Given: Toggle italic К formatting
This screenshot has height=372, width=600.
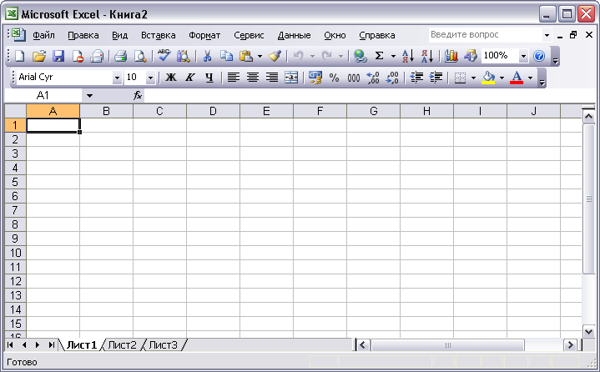Looking at the screenshot, I should click(189, 78).
